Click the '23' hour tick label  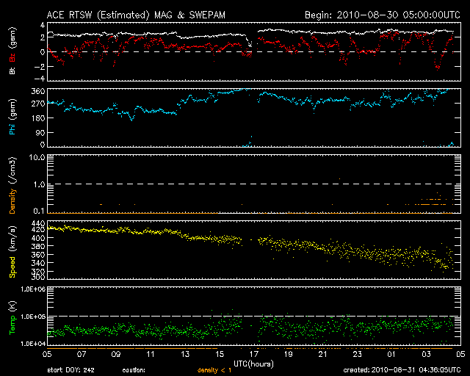click(x=358, y=355)
